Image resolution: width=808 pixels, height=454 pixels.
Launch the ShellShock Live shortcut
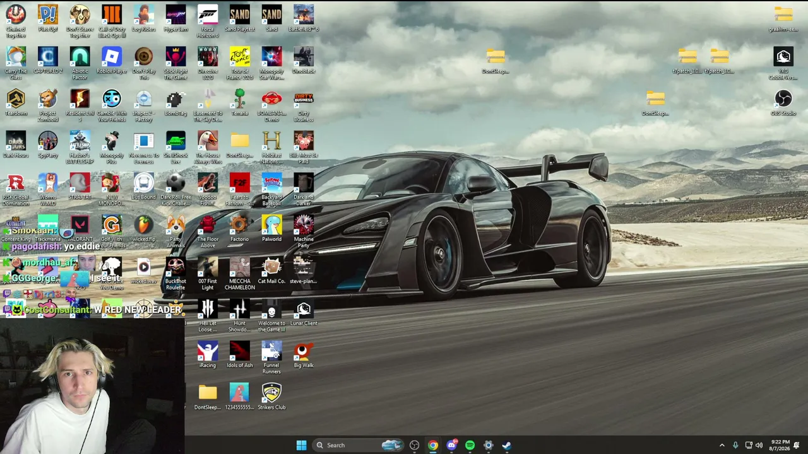click(x=175, y=147)
